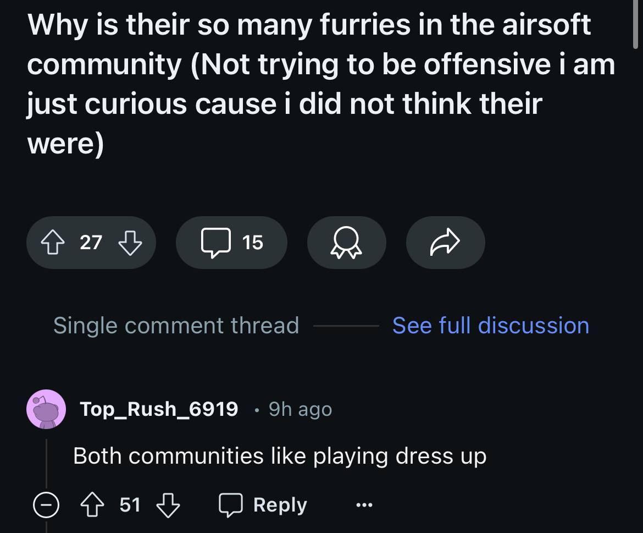Upvote the furries airsoft post
Viewport: 643px width, 533px height.
tap(53, 242)
